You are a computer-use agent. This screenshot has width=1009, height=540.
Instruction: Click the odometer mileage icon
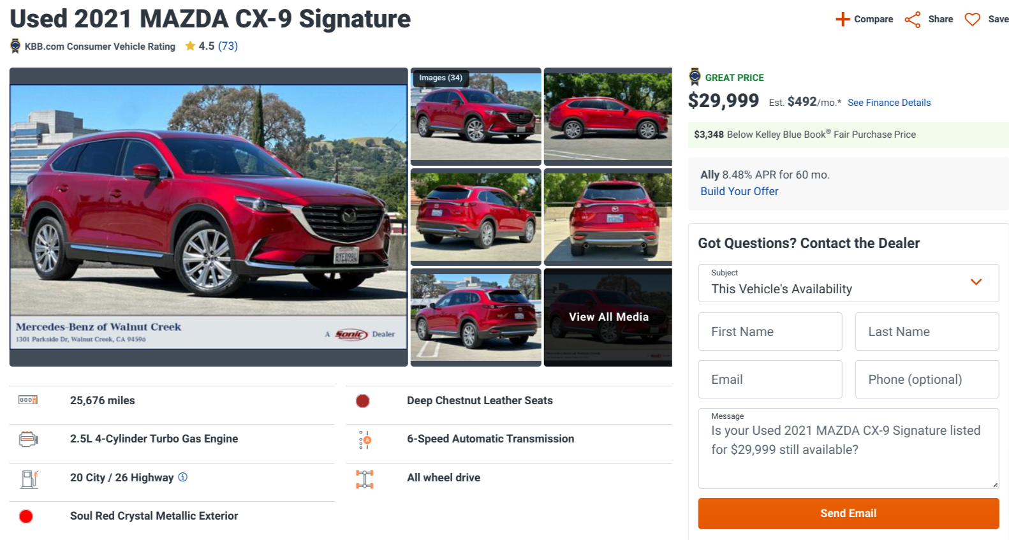click(x=27, y=400)
